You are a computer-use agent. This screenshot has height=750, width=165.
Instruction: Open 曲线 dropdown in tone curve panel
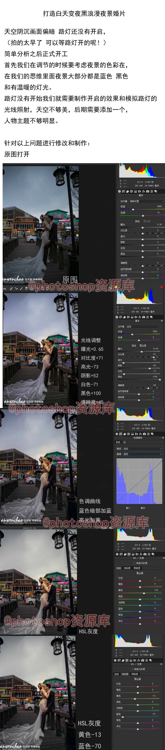pos(142,449)
